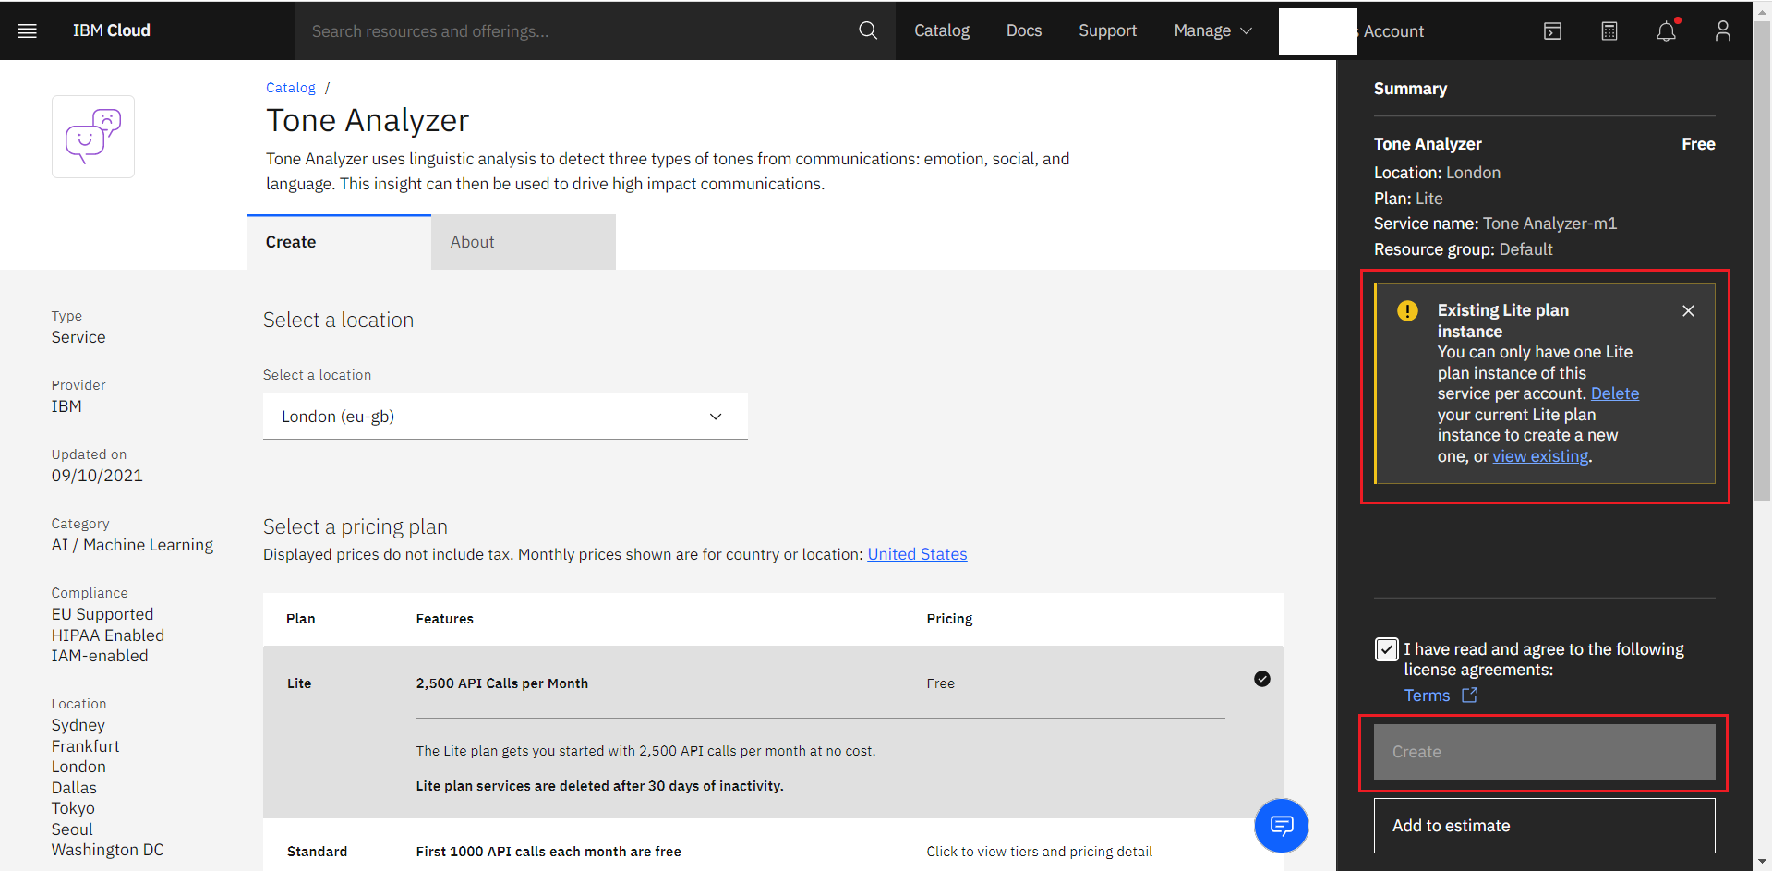Open the notifications bell

click(x=1666, y=30)
